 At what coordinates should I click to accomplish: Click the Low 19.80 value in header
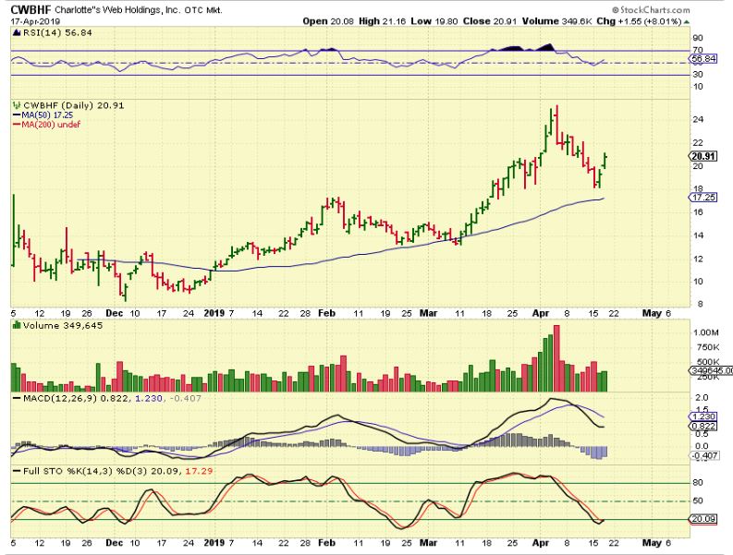[x=434, y=21]
